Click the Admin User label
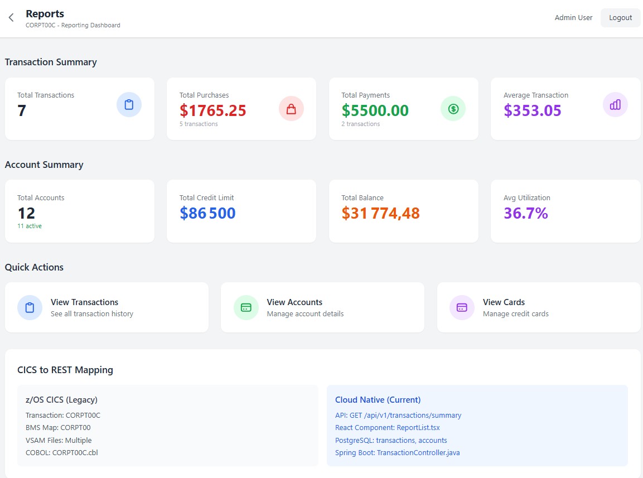This screenshot has height=478, width=643. click(573, 17)
